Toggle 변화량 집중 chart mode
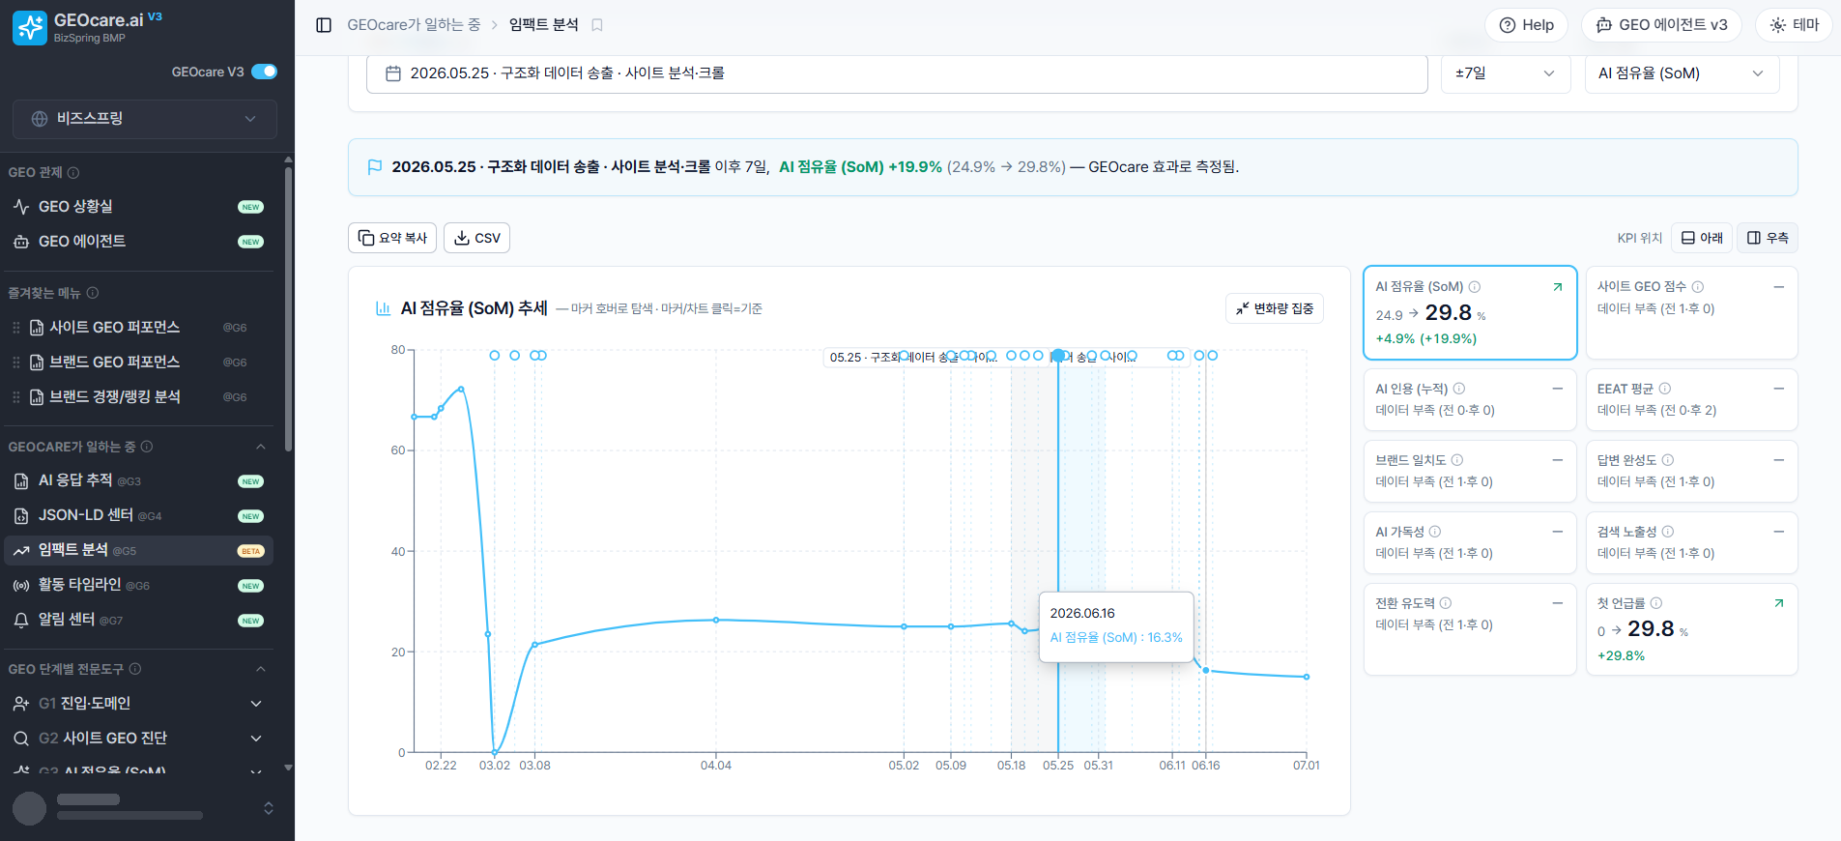Viewport: 1841px width, 841px height. click(x=1275, y=308)
